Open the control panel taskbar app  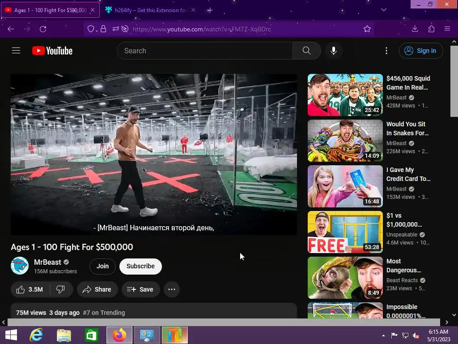[147, 335]
